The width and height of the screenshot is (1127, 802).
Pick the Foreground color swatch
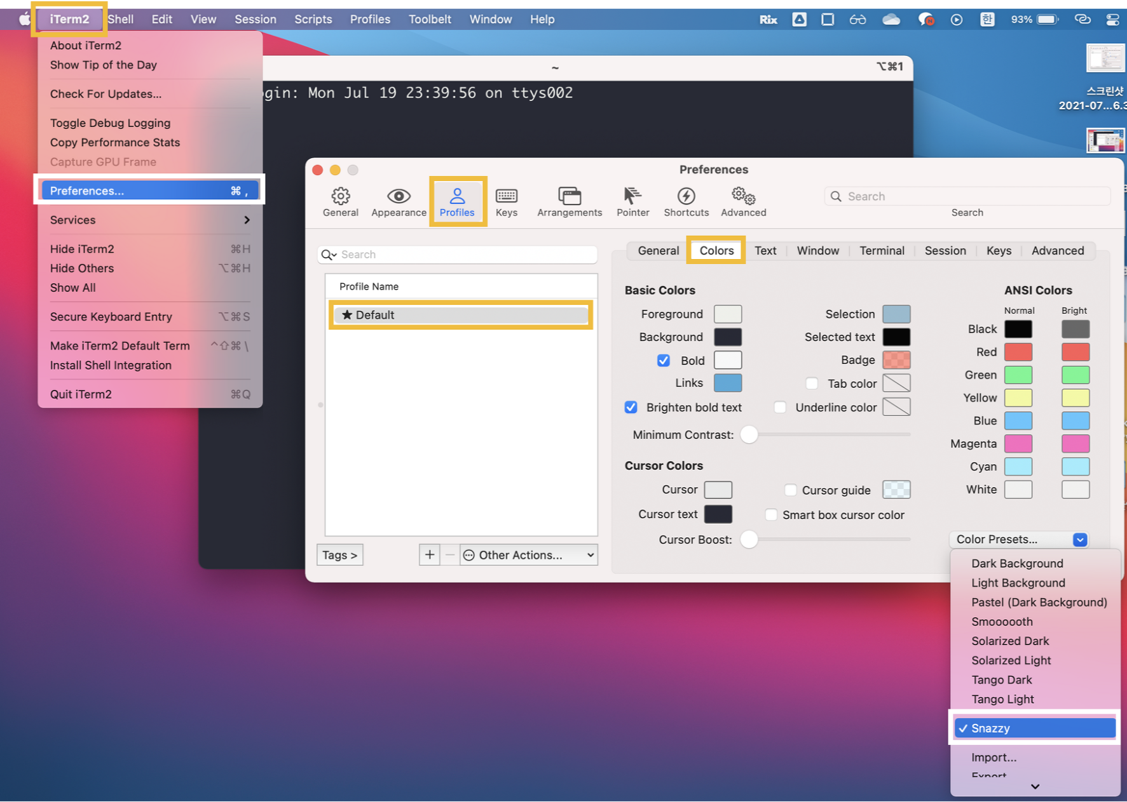(728, 314)
